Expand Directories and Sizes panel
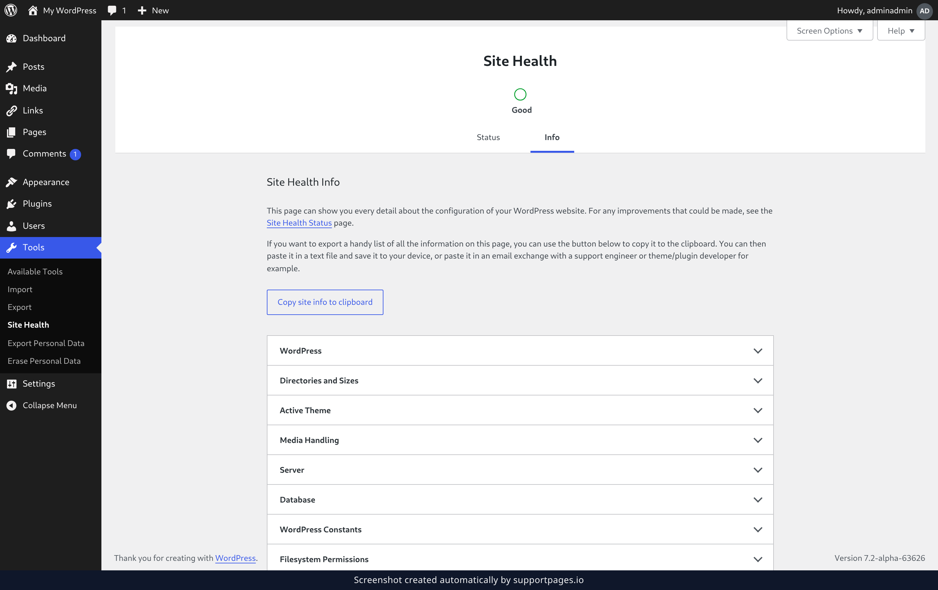This screenshot has width=938, height=590. [x=520, y=381]
